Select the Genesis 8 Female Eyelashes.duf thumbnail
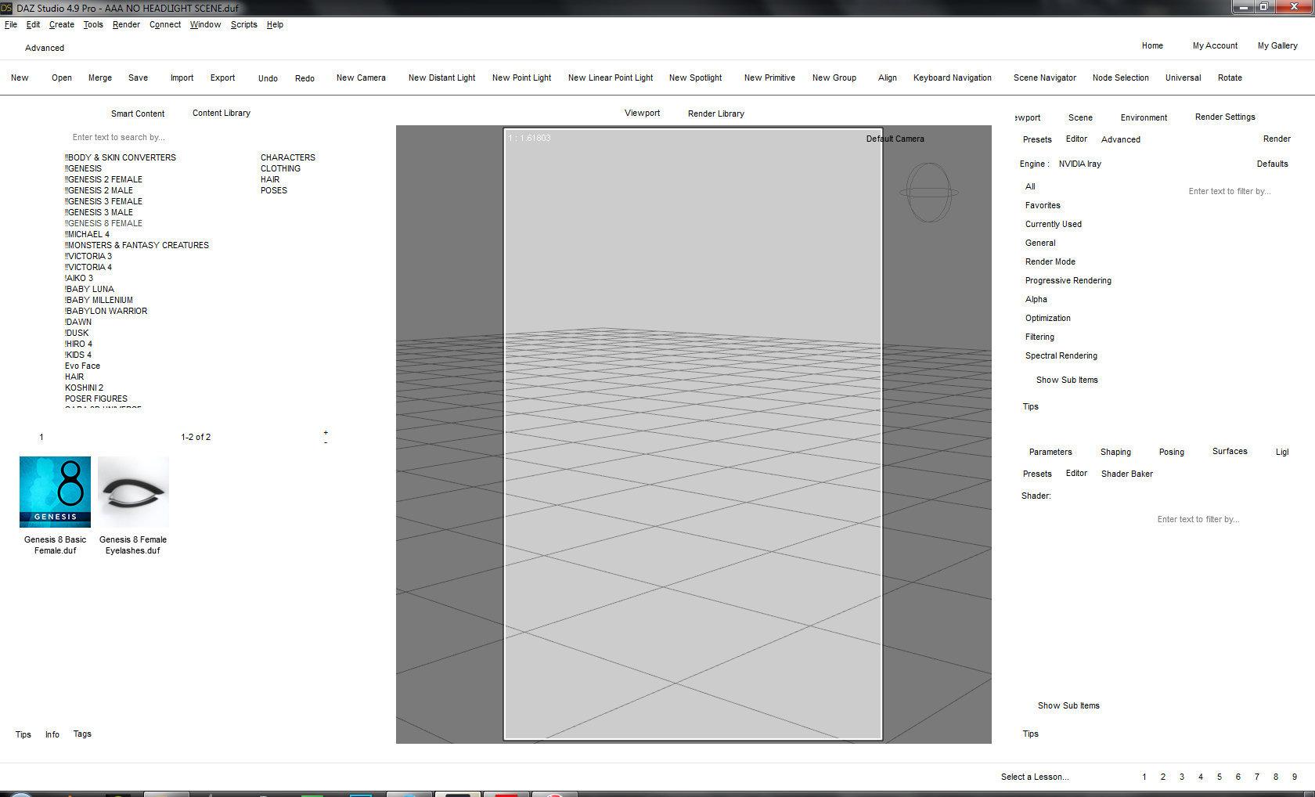Image resolution: width=1315 pixels, height=797 pixels. pos(133,492)
